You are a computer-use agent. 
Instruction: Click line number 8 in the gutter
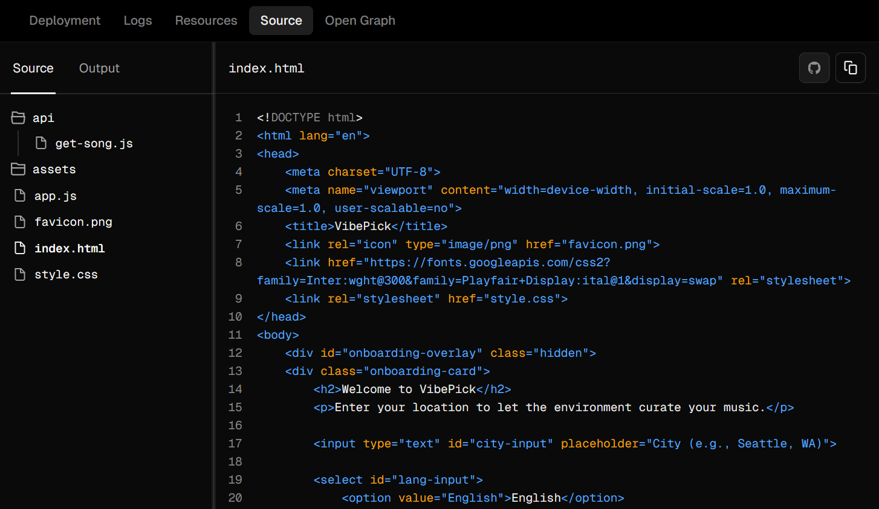(238, 263)
